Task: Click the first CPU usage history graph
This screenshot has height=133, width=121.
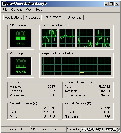Action: (x=49, y=38)
